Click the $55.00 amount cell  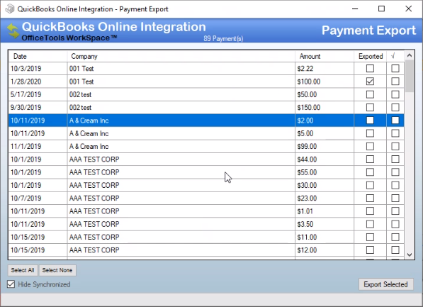pyautogui.click(x=325, y=172)
